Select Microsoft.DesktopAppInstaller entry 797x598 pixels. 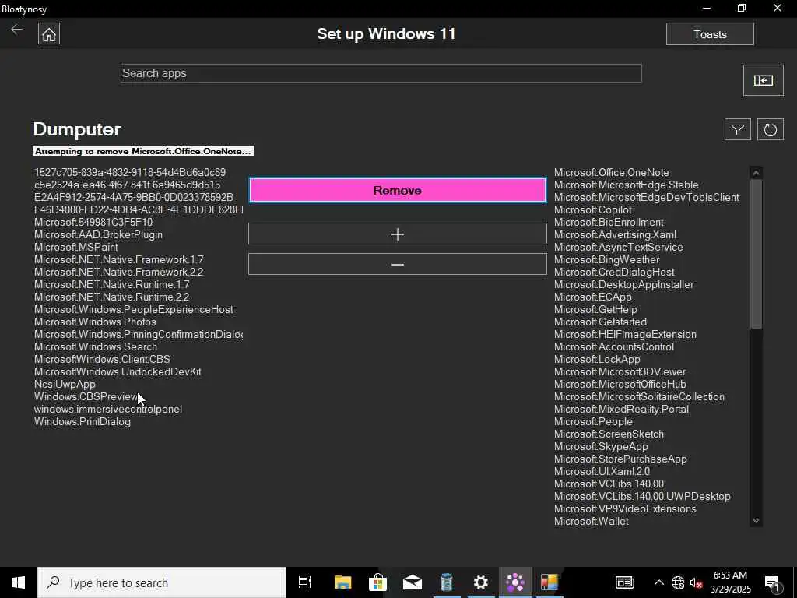click(x=623, y=285)
